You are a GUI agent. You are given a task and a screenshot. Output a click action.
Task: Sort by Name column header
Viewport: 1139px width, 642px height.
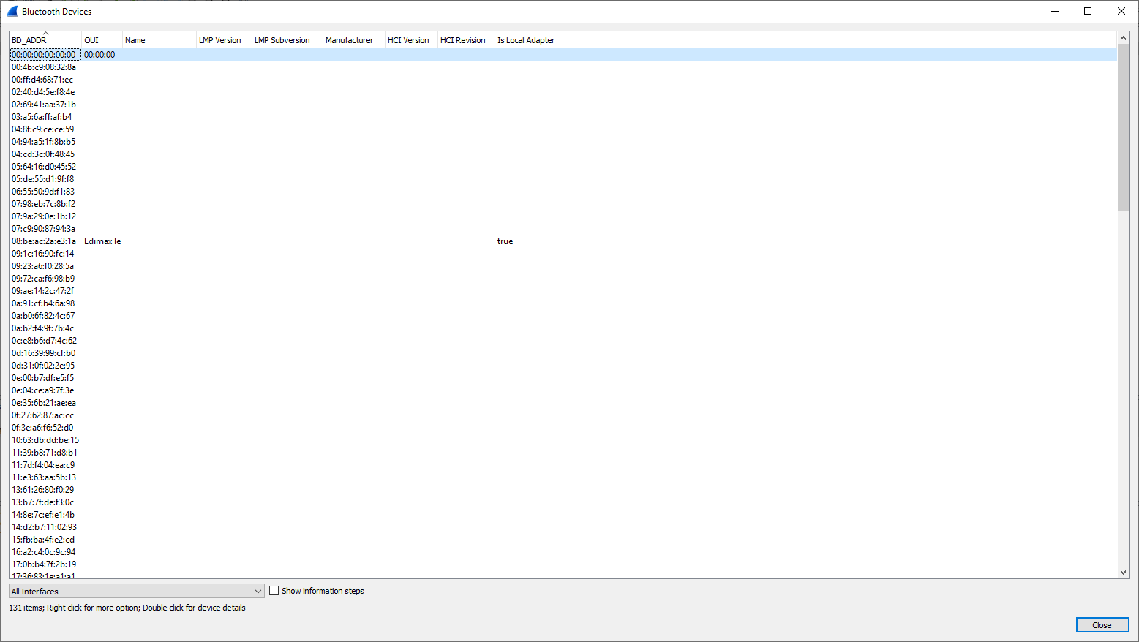[159, 40]
